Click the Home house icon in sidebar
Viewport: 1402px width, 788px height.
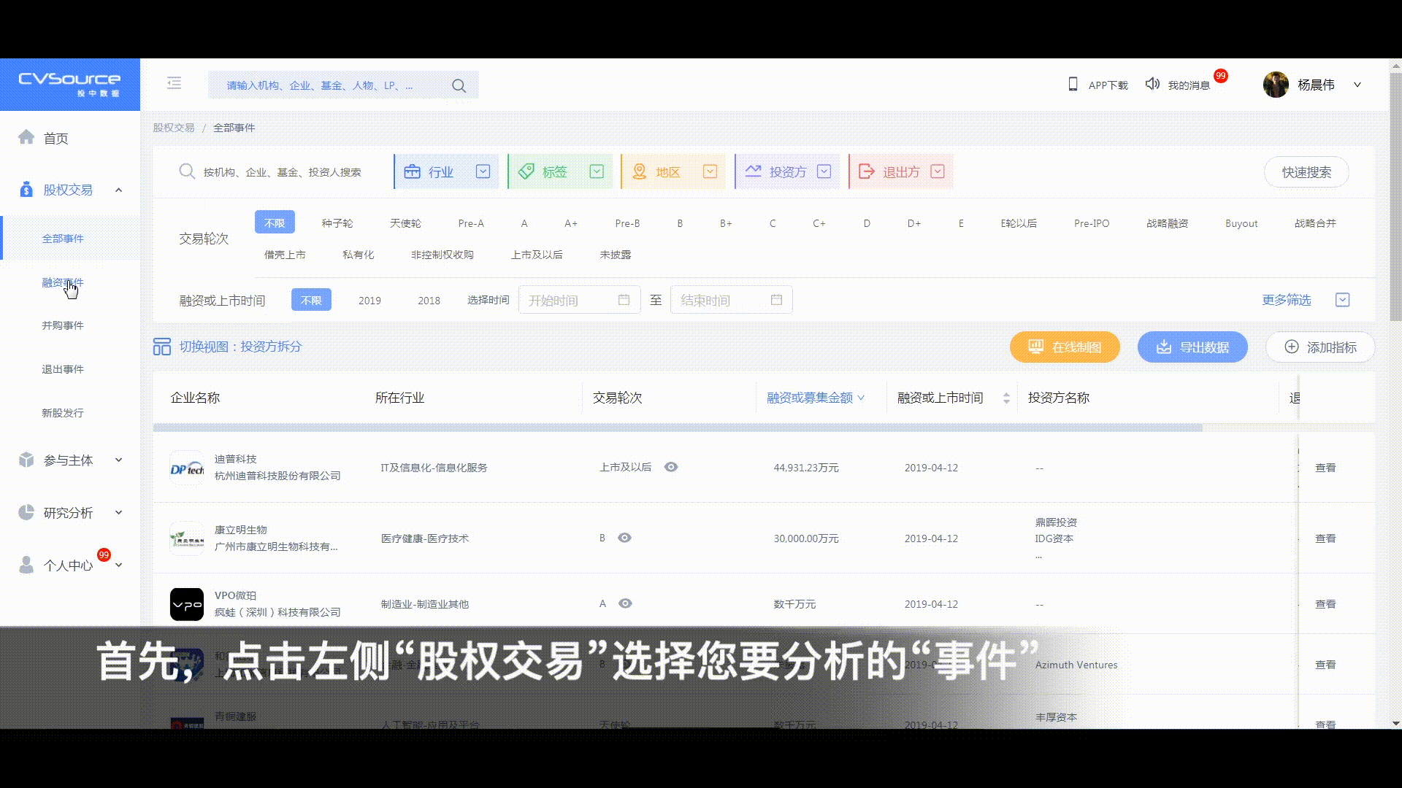coord(26,137)
